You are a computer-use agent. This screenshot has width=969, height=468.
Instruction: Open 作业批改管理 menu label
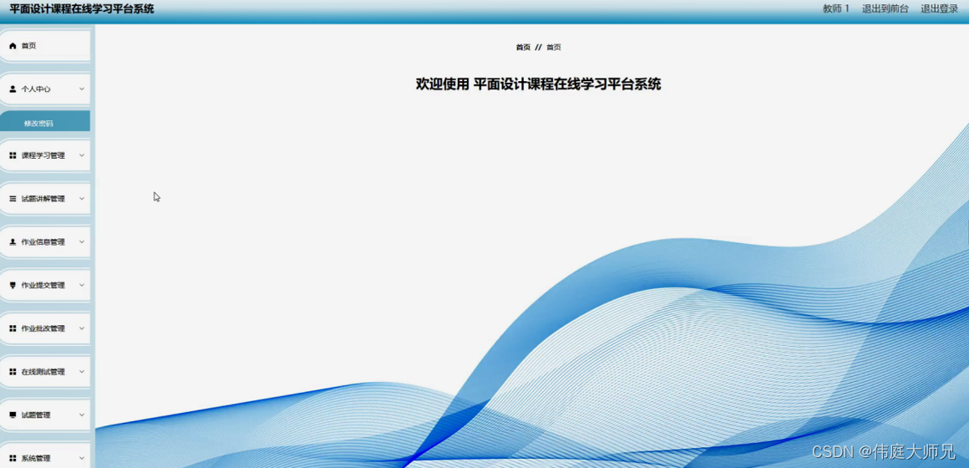43,329
